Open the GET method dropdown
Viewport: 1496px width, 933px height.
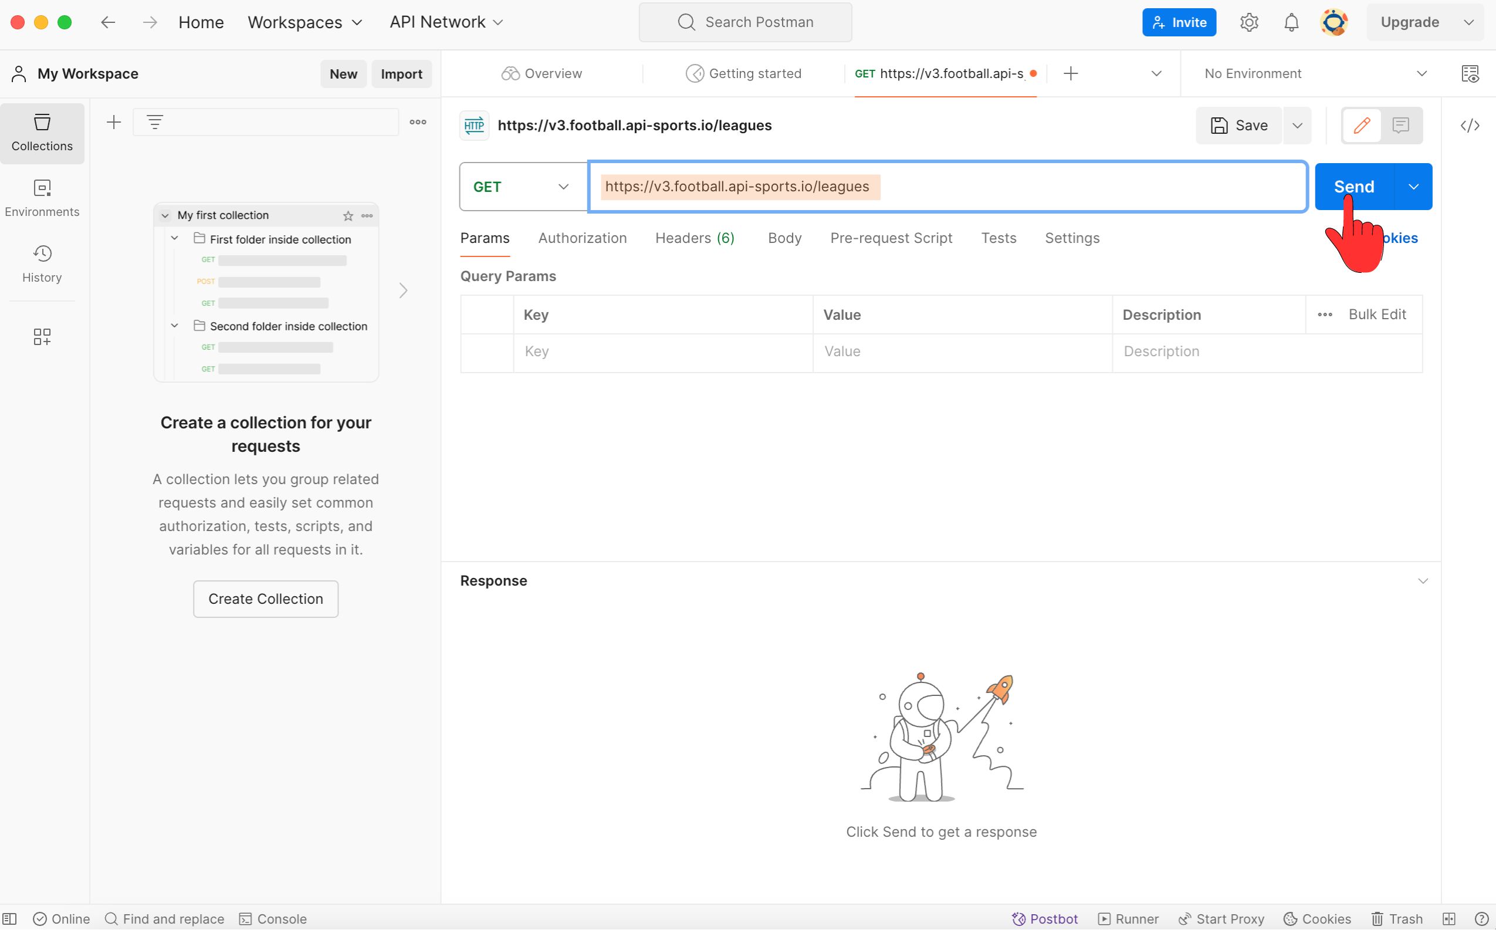523,187
